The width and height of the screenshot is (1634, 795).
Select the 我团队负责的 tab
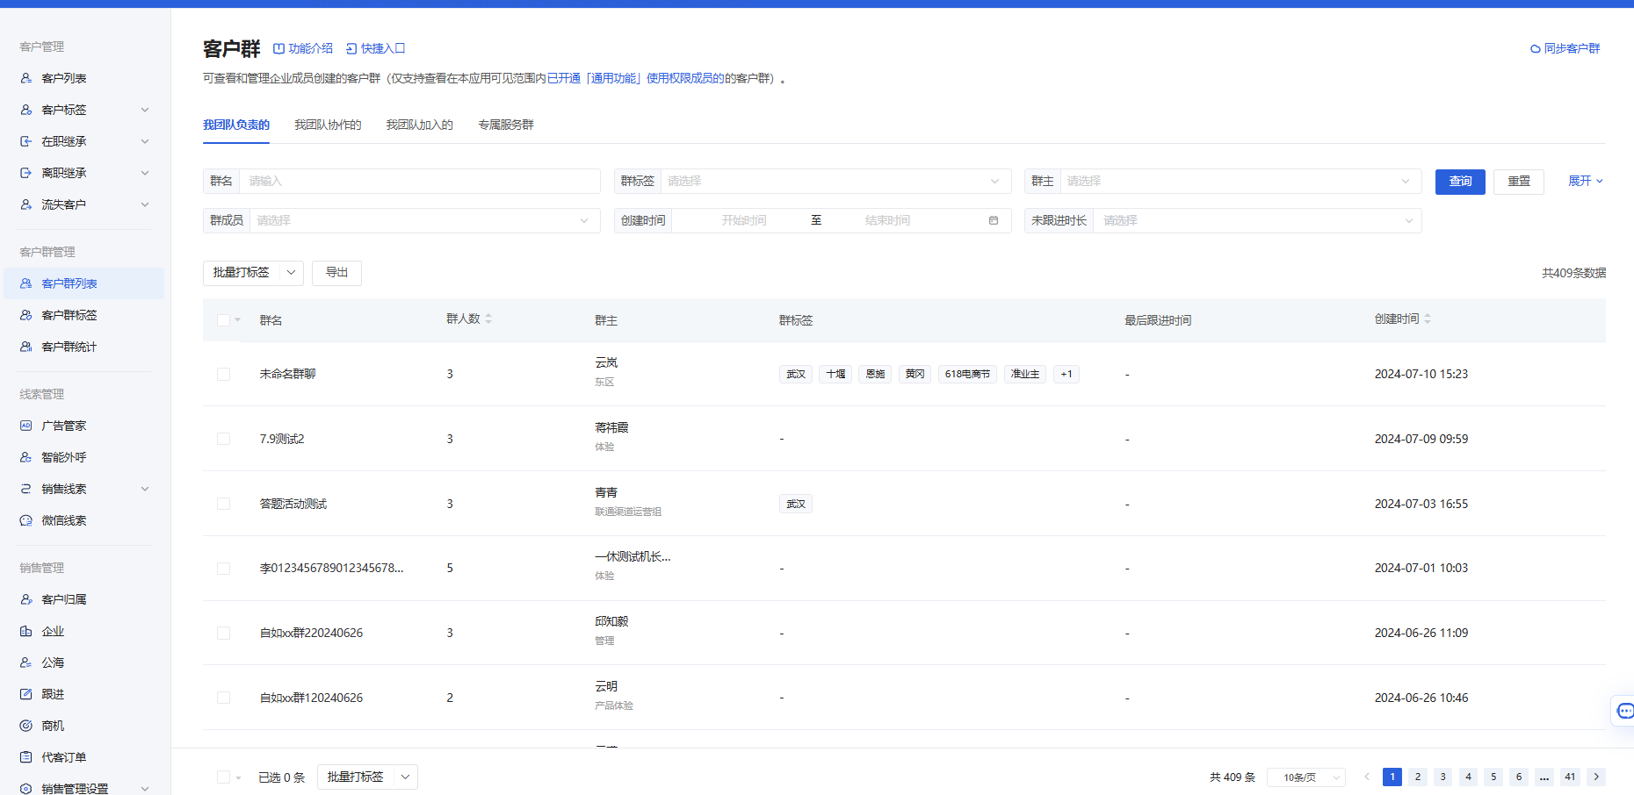click(236, 125)
